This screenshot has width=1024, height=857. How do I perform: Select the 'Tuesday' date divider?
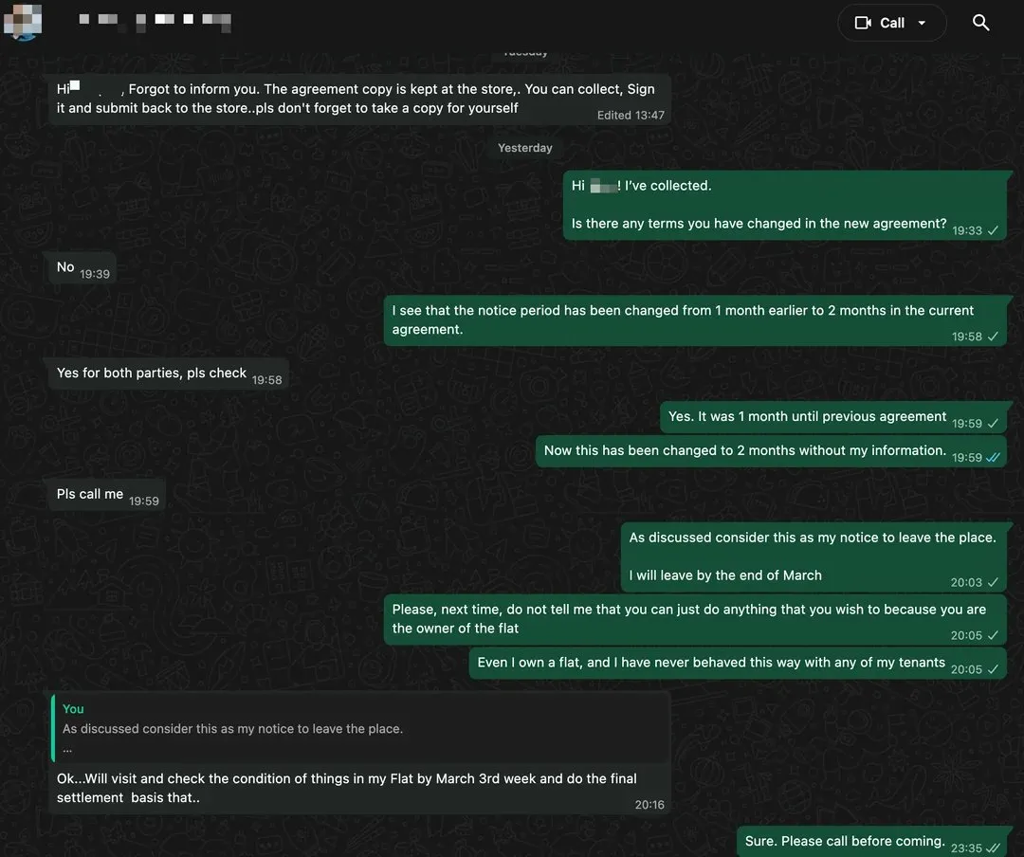click(x=524, y=51)
